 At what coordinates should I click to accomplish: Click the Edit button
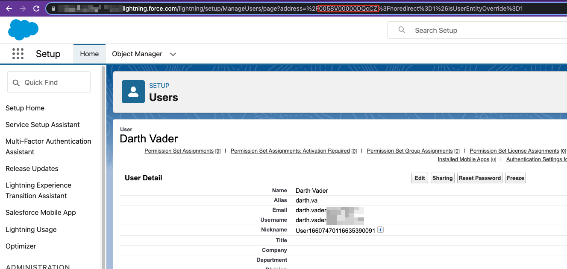tap(420, 178)
